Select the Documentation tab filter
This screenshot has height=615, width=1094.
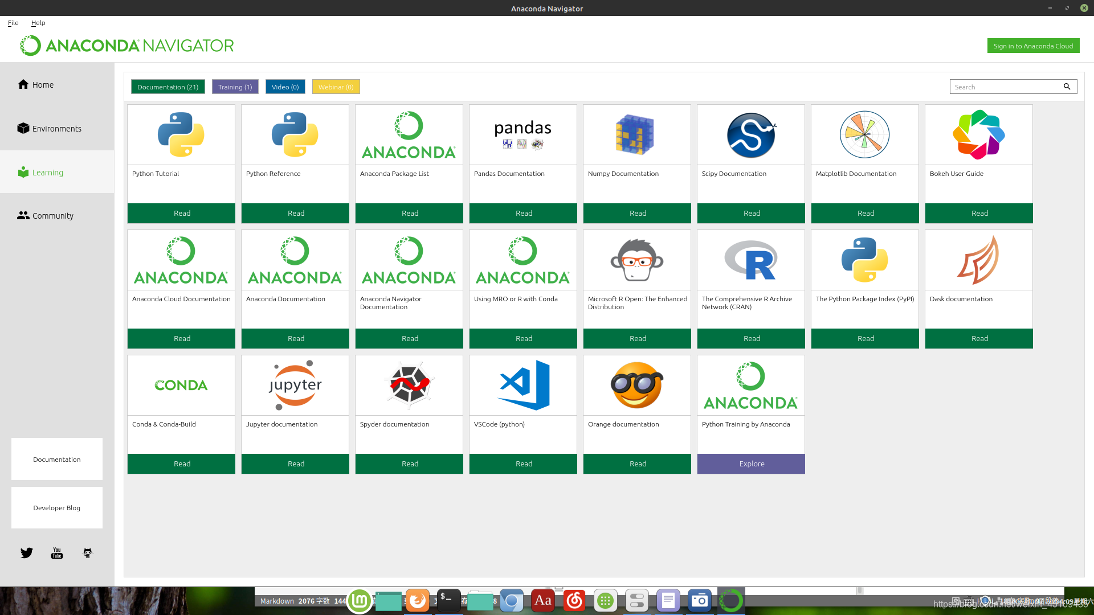pos(168,87)
